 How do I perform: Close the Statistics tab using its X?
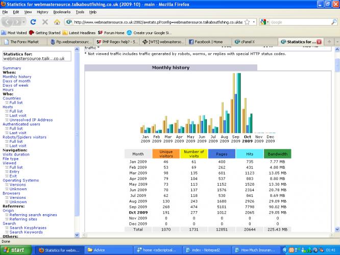tap(320, 42)
